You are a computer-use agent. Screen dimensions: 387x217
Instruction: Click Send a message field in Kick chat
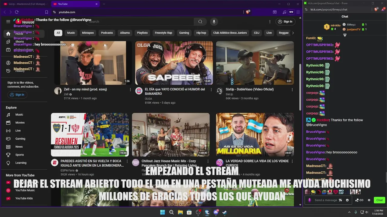(x=326, y=200)
